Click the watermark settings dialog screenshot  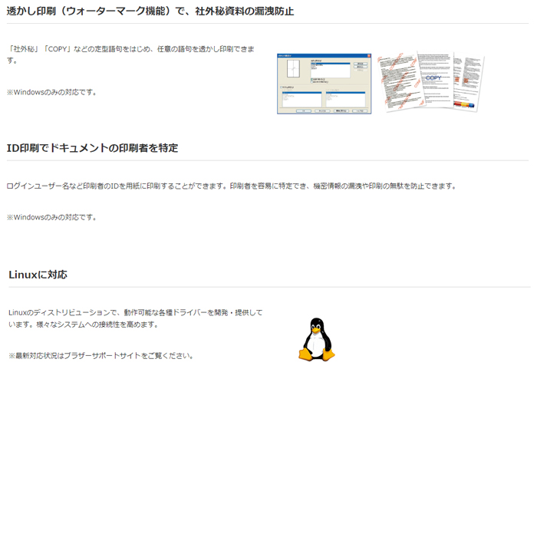pos(324,84)
